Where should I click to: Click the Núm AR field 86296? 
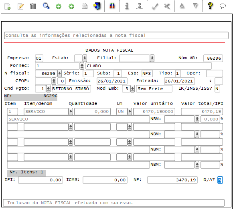(213, 58)
